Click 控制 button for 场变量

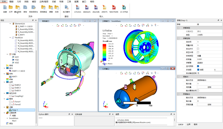click(209, 87)
